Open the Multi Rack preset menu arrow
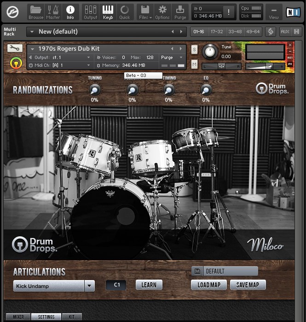306x322 pixels. (x=32, y=32)
